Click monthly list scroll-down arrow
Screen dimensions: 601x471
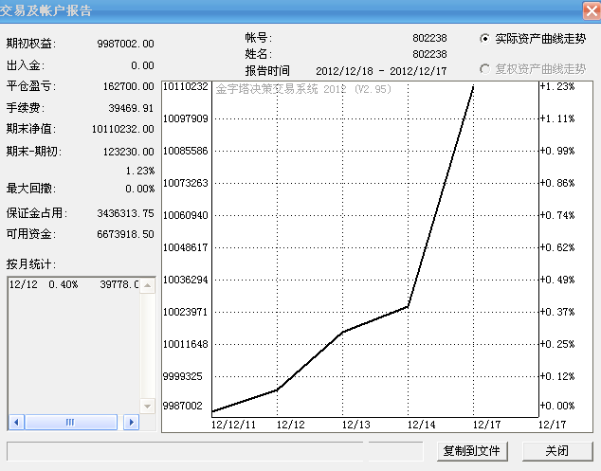click(148, 407)
